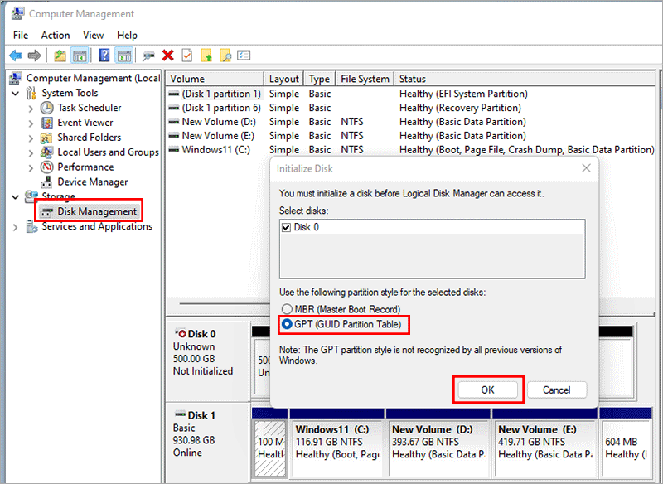The image size is (663, 484).
Task: Click Cancel in Initialize Disk dialog
Action: pyautogui.click(x=556, y=390)
